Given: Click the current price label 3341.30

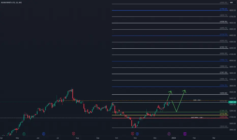Looking at the screenshot, I should tap(232, 102).
